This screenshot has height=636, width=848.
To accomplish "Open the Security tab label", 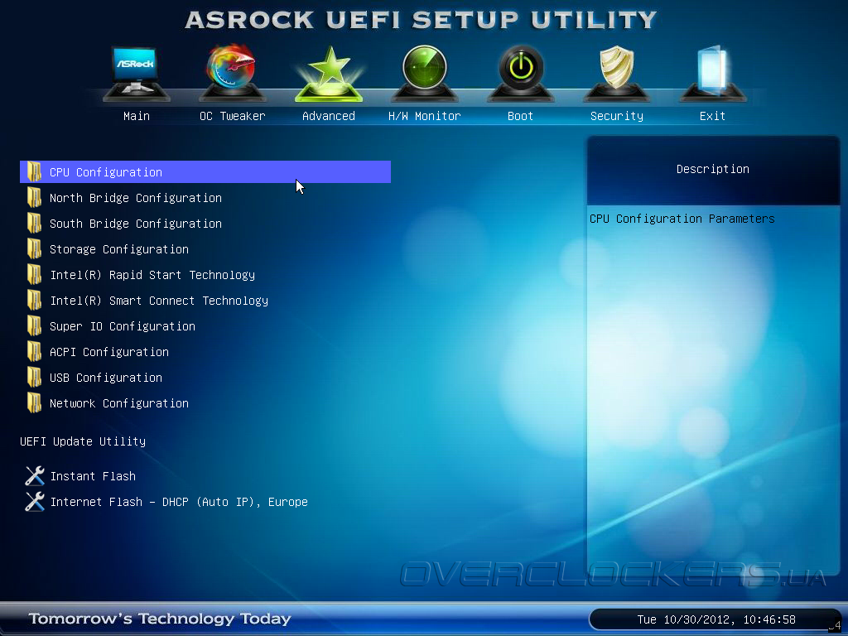I will pos(616,116).
